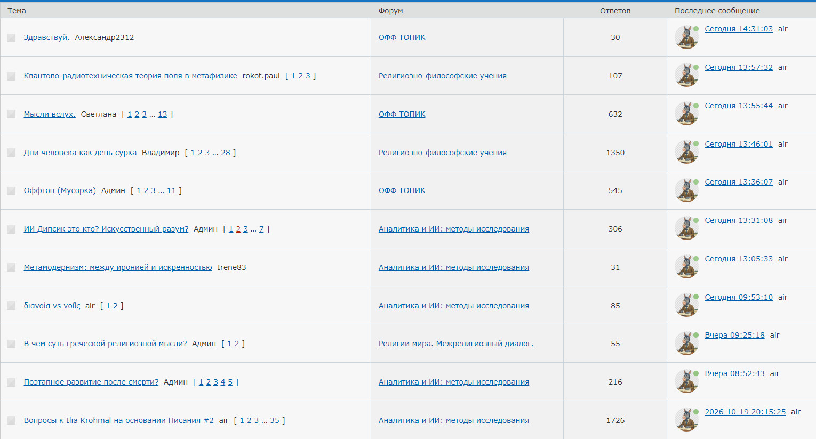This screenshot has height=439, width=816.
Task: Click the topic icon beside διανοια vs νοῦς
Action: 11,306
